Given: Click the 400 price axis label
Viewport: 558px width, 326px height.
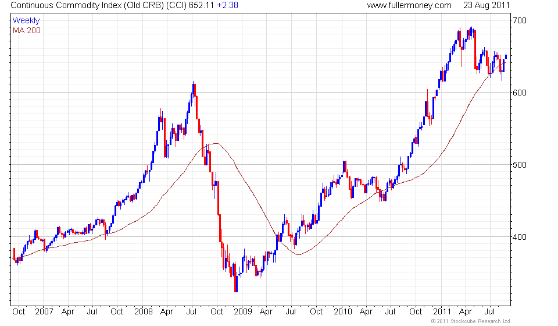Looking at the screenshot, I should 519,237.
